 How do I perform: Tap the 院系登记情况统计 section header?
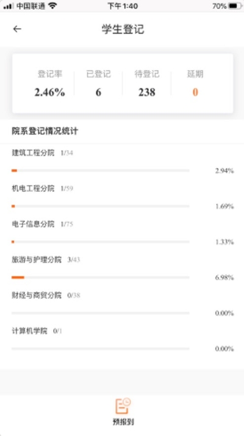coord(45,131)
